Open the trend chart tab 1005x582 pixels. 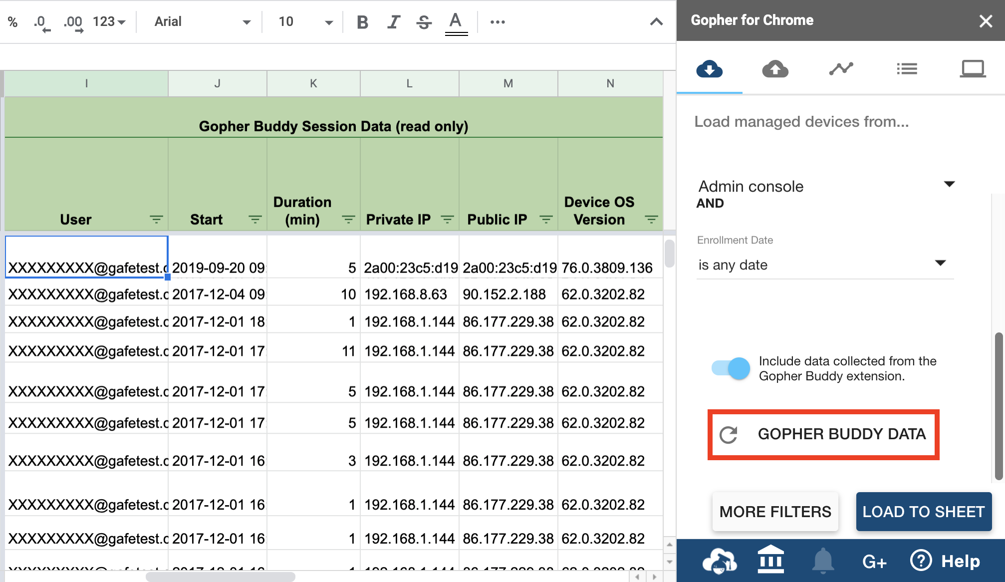tap(841, 69)
